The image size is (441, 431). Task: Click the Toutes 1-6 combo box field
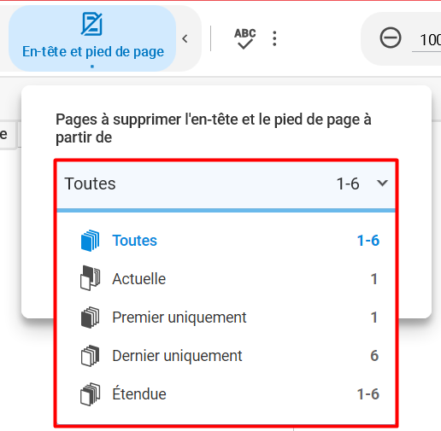(226, 185)
